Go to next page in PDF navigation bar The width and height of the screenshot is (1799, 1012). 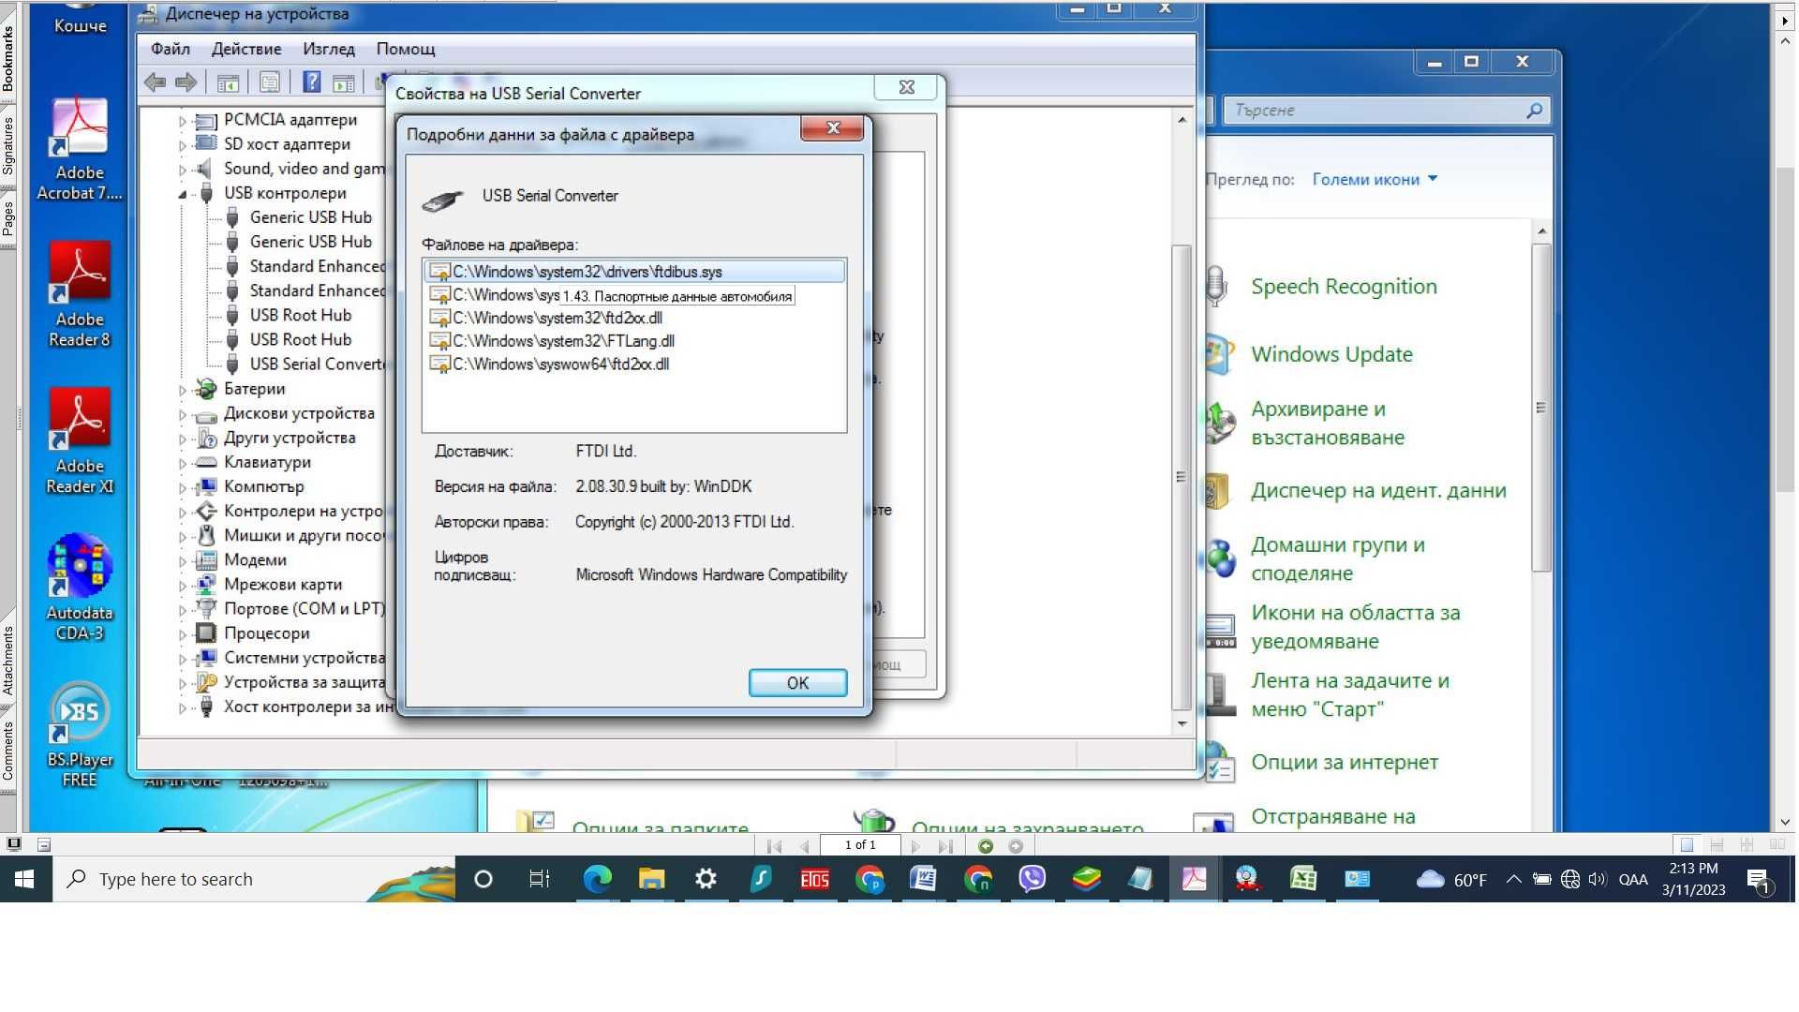tap(915, 846)
